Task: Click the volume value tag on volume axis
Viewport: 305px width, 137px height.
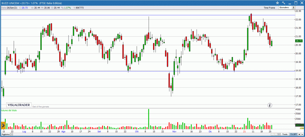Action: (299, 125)
